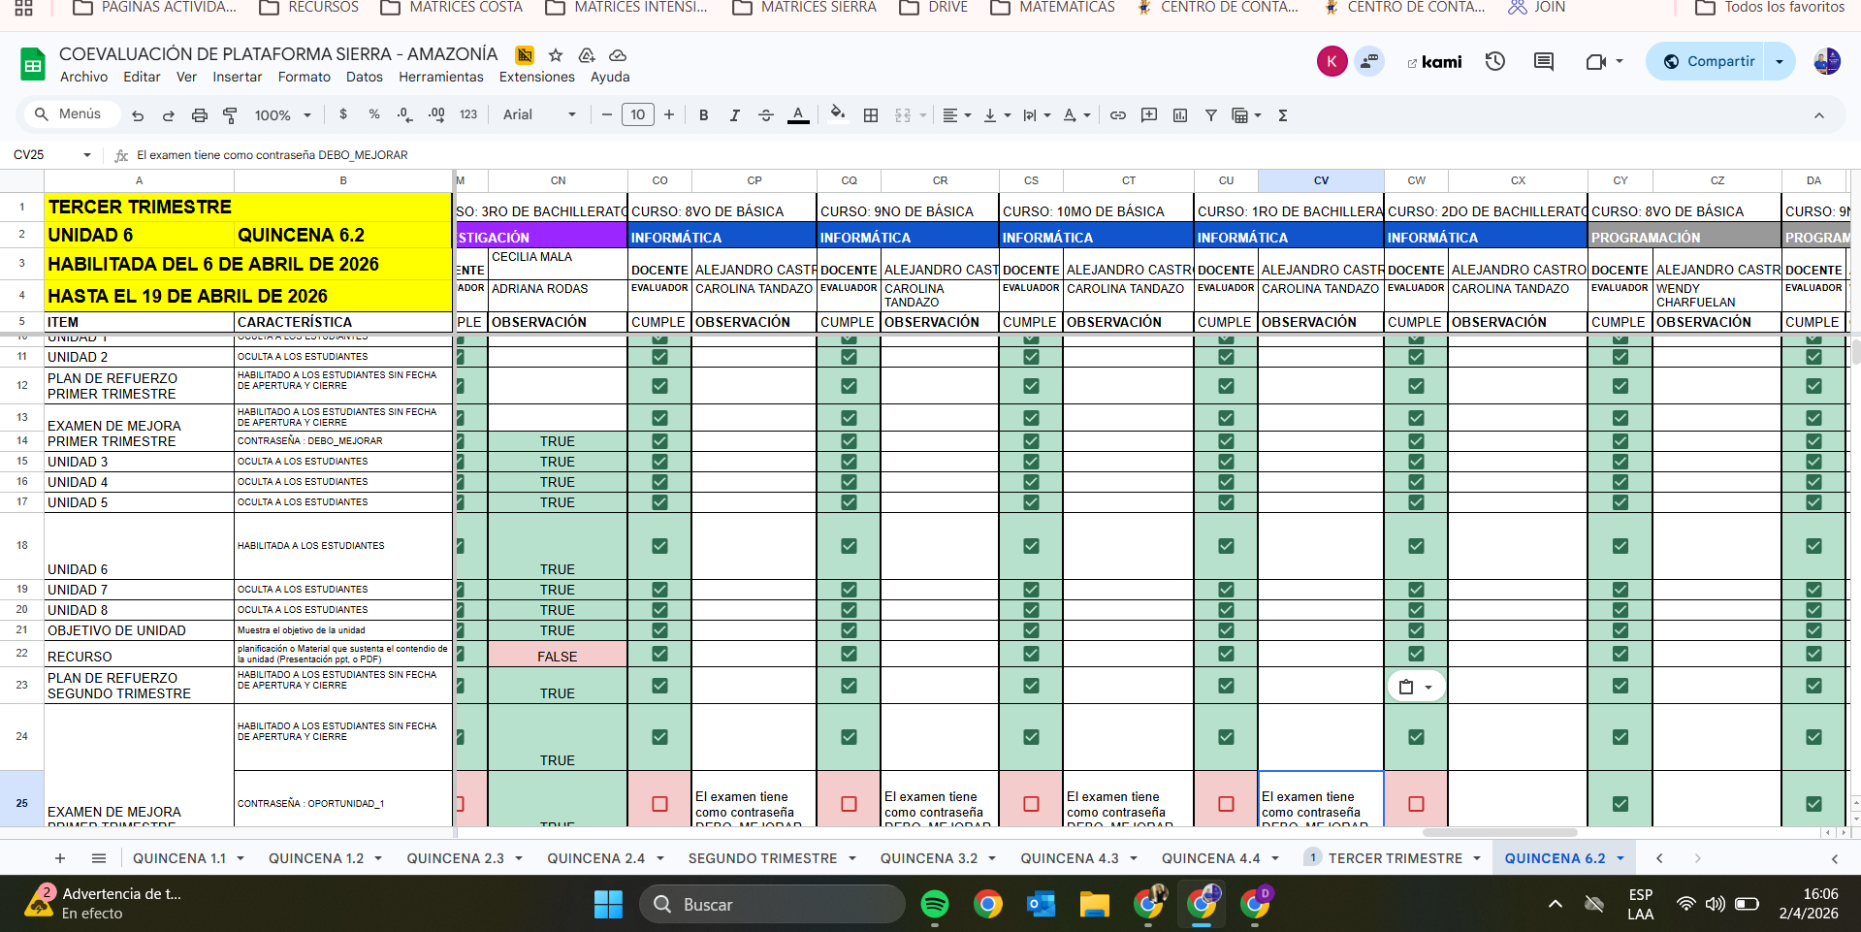The image size is (1861, 932).
Task: Click the Compartir share button
Action: click(x=1709, y=62)
